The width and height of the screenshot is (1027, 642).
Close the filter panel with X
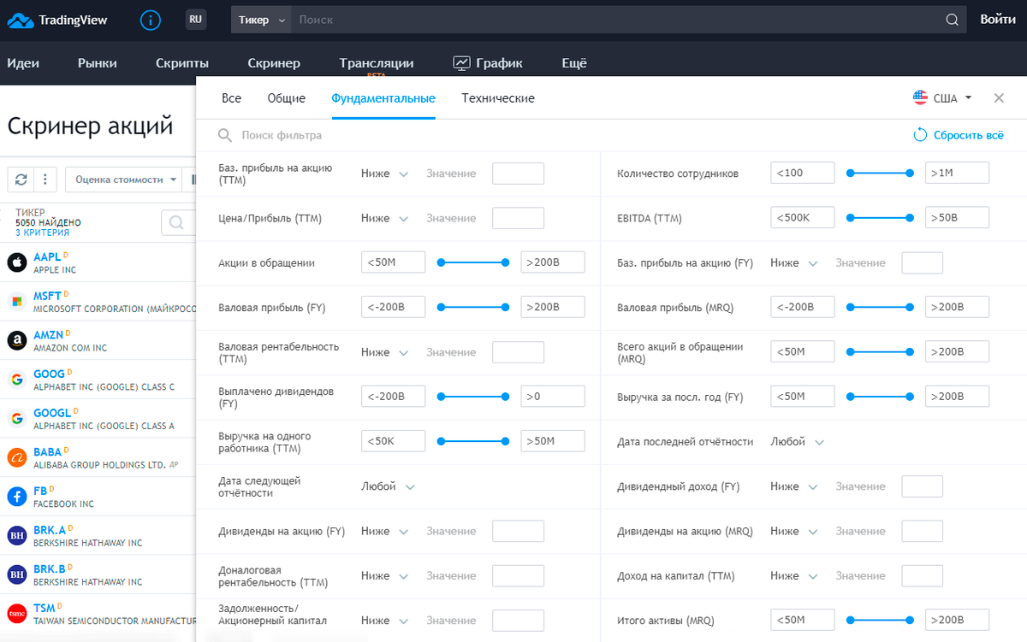pyautogui.click(x=999, y=98)
